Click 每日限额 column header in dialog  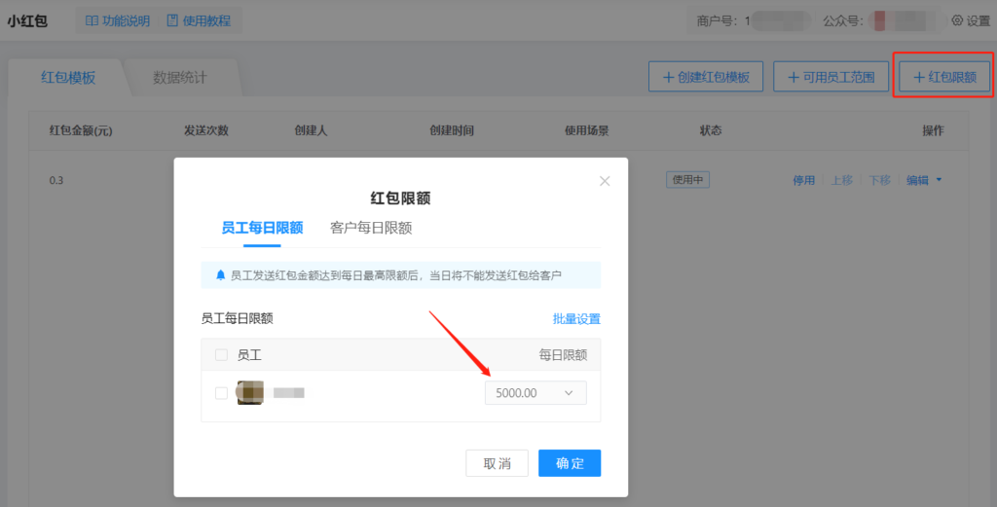[x=563, y=355]
